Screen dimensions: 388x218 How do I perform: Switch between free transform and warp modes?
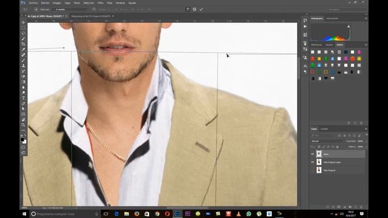click(187, 9)
